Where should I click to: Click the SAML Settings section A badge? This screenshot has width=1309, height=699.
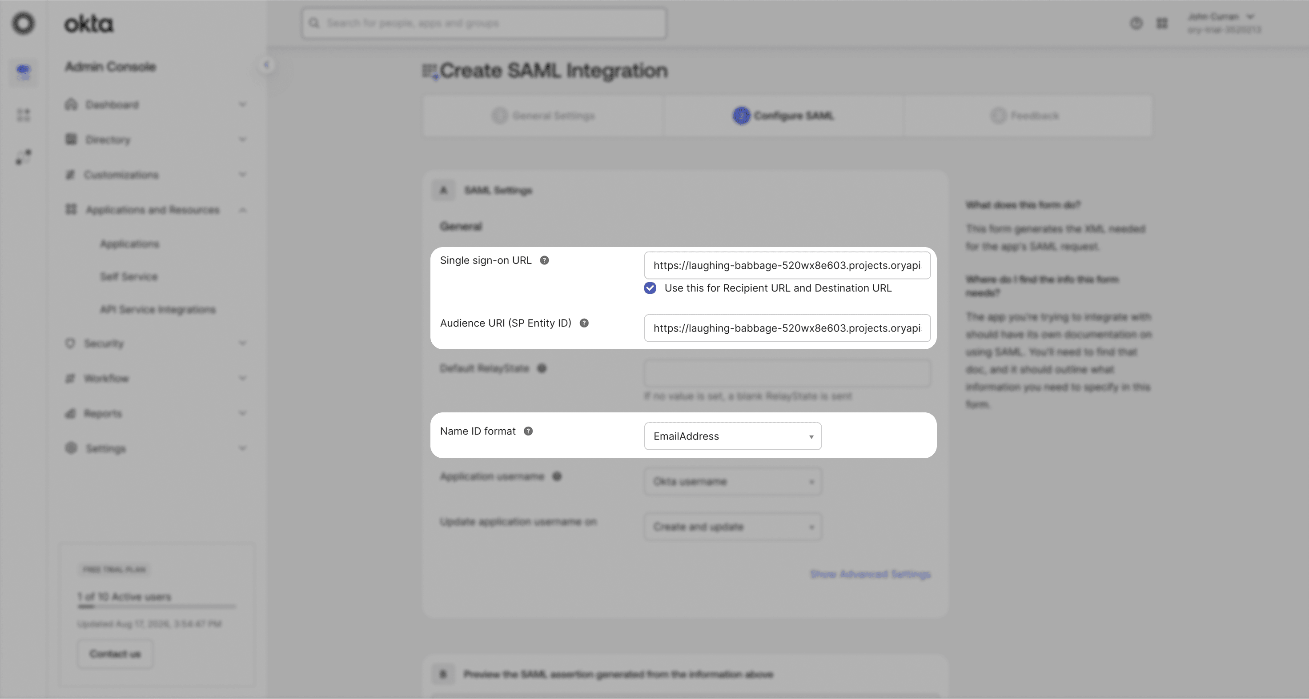pyautogui.click(x=444, y=191)
